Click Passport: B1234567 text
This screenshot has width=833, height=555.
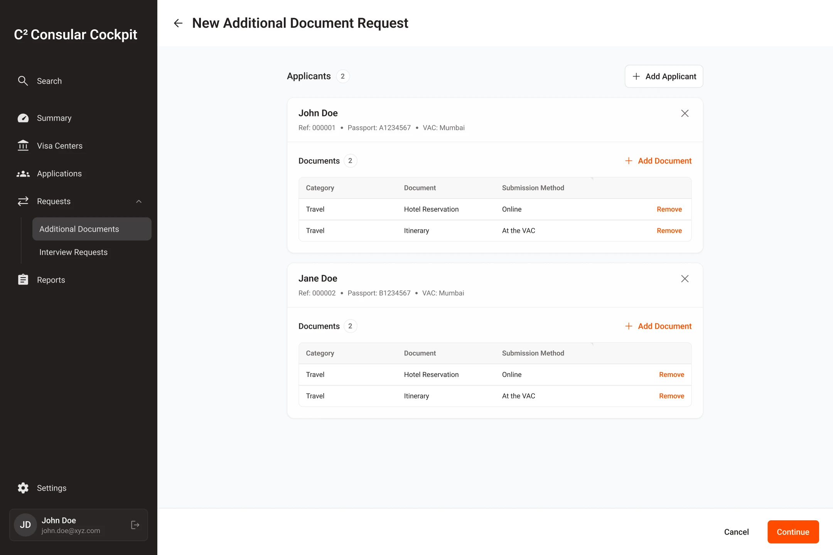pos(379,293)
